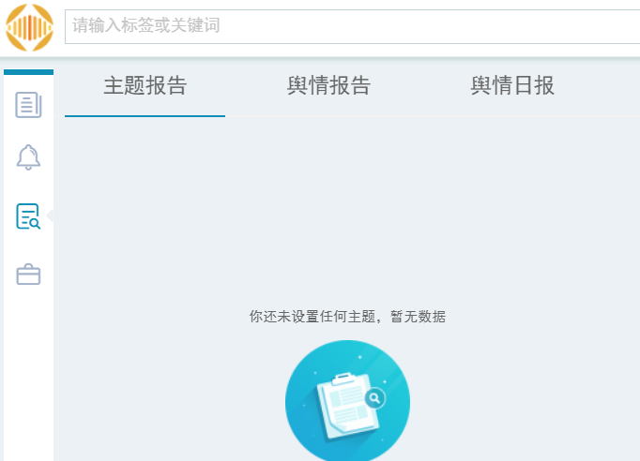Switch to the 舆情日报 tab
640x461 pixels.
pyautogui.click(x=512, y=85)
